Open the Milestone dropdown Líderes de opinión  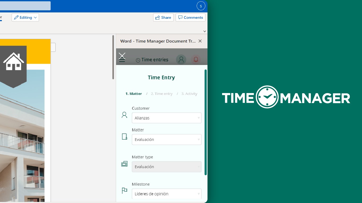coord(167,194)
